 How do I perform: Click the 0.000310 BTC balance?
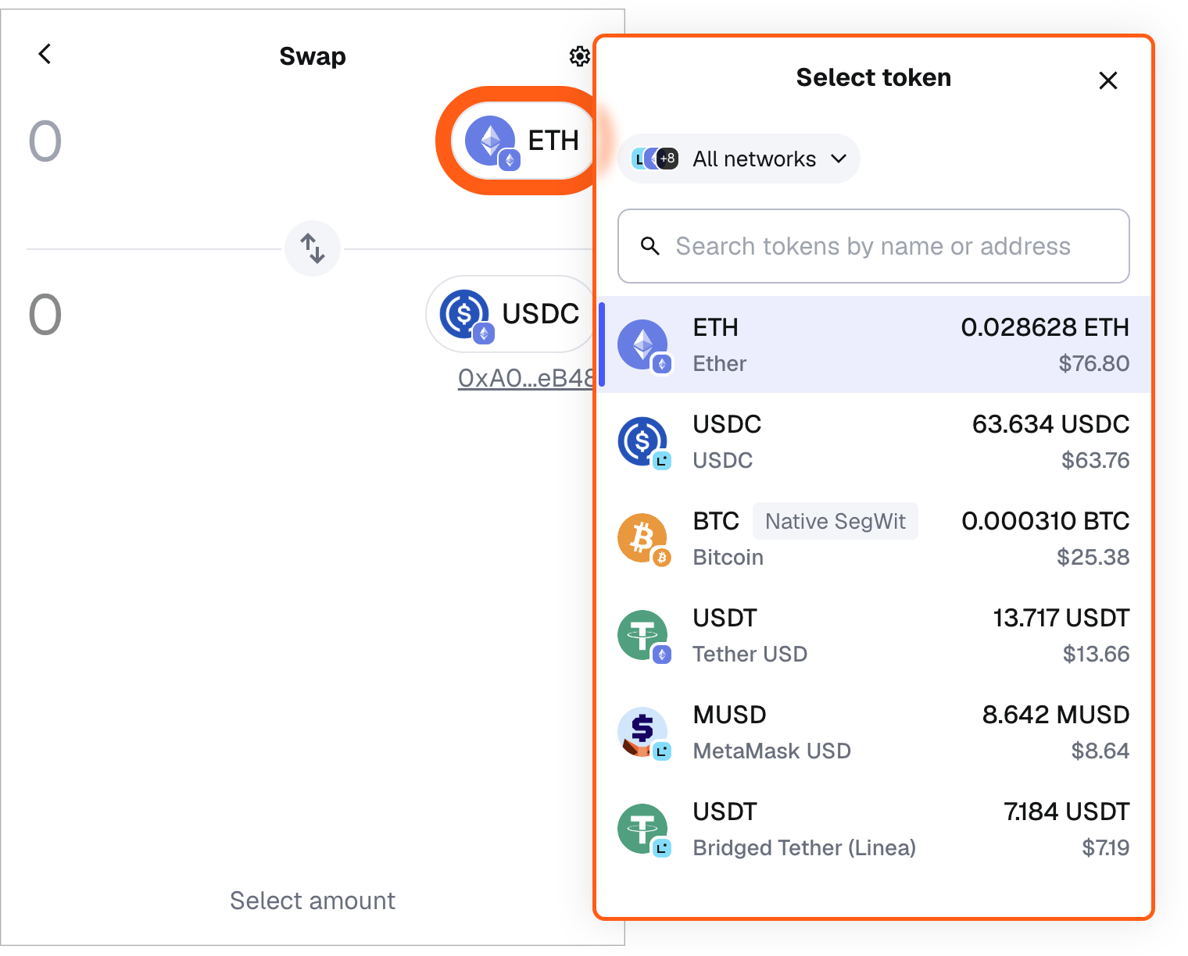tap(1045, 521)
